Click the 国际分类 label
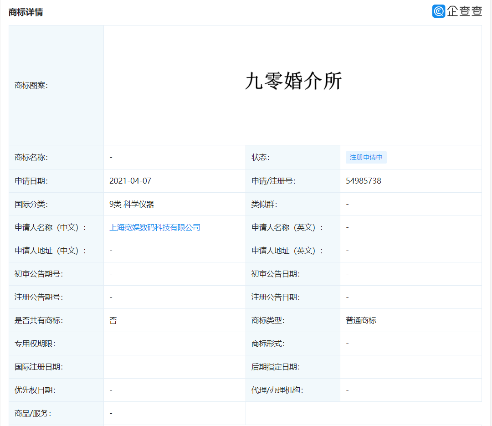Screen dimensions: 492x426 click(31, 204)
